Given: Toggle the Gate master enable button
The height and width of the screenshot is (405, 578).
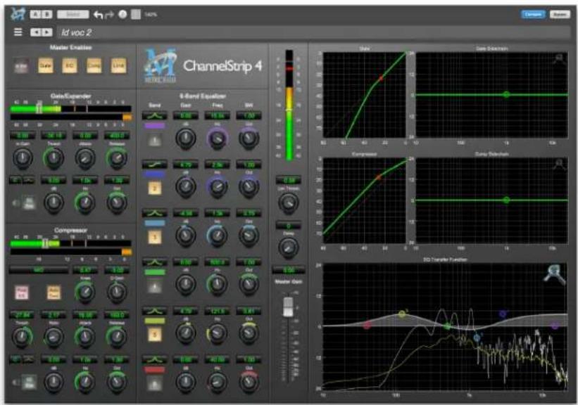Looking at the screenshot, I should 46,65.
